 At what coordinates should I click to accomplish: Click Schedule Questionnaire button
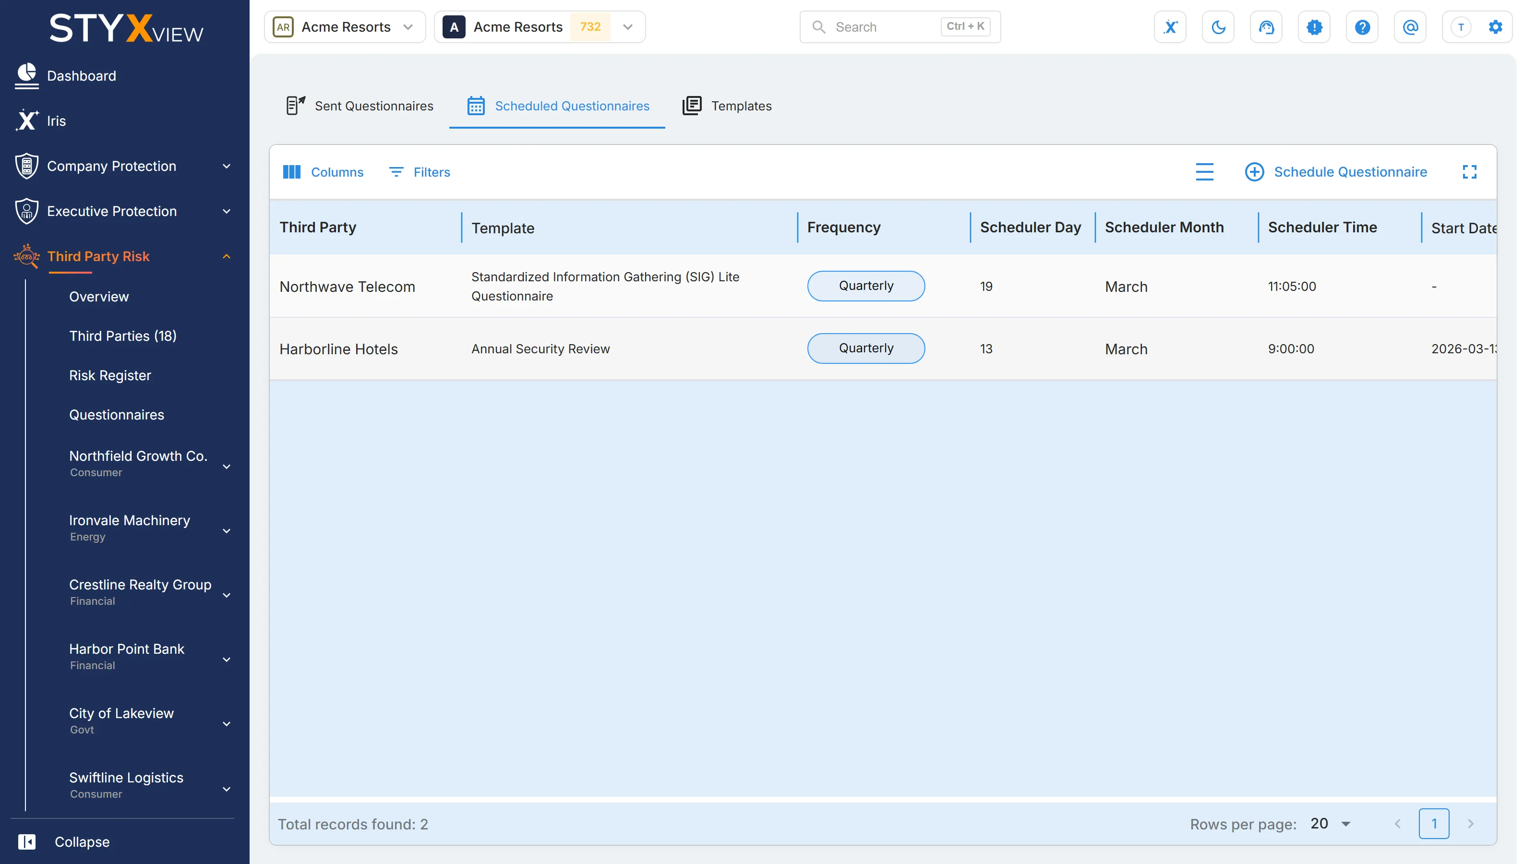point(1336,172)
